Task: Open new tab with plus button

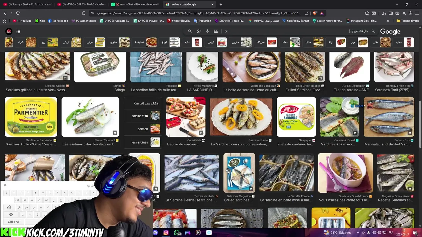Action: [221, 4]
